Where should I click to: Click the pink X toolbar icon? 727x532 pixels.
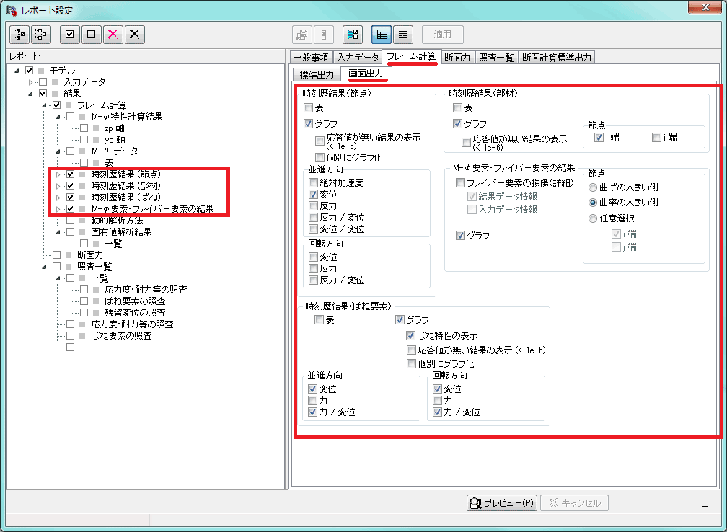(x=113, y=35)
